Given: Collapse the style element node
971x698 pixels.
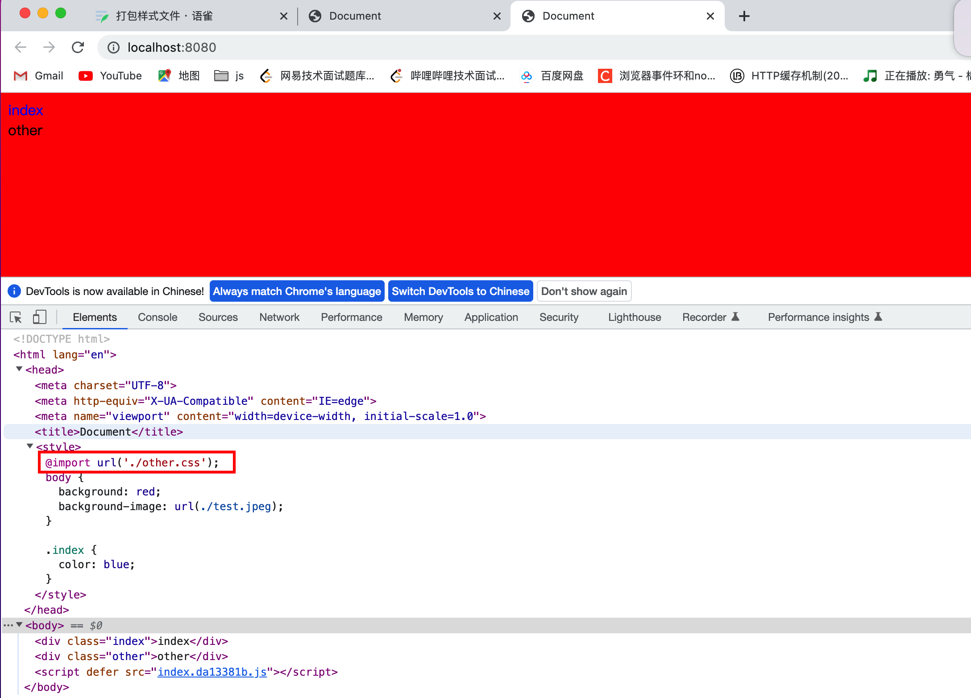Looking at the screenshot, I should point(30,446).
